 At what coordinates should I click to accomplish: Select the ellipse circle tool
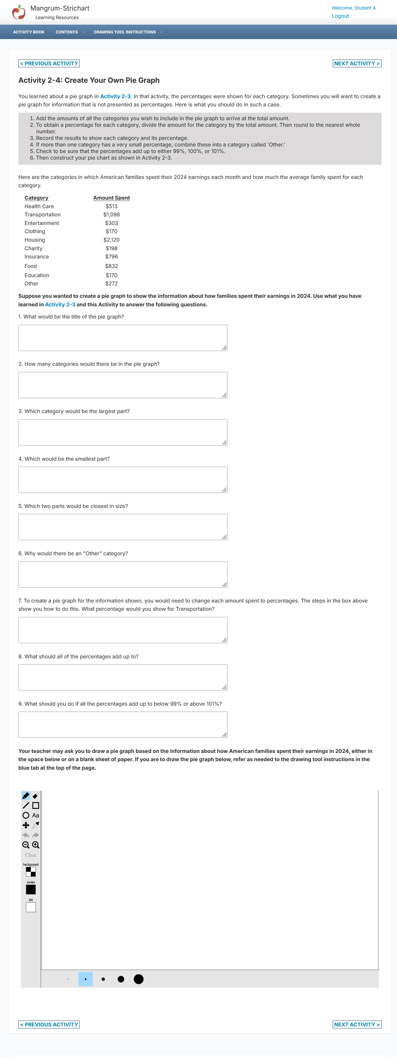26,815
